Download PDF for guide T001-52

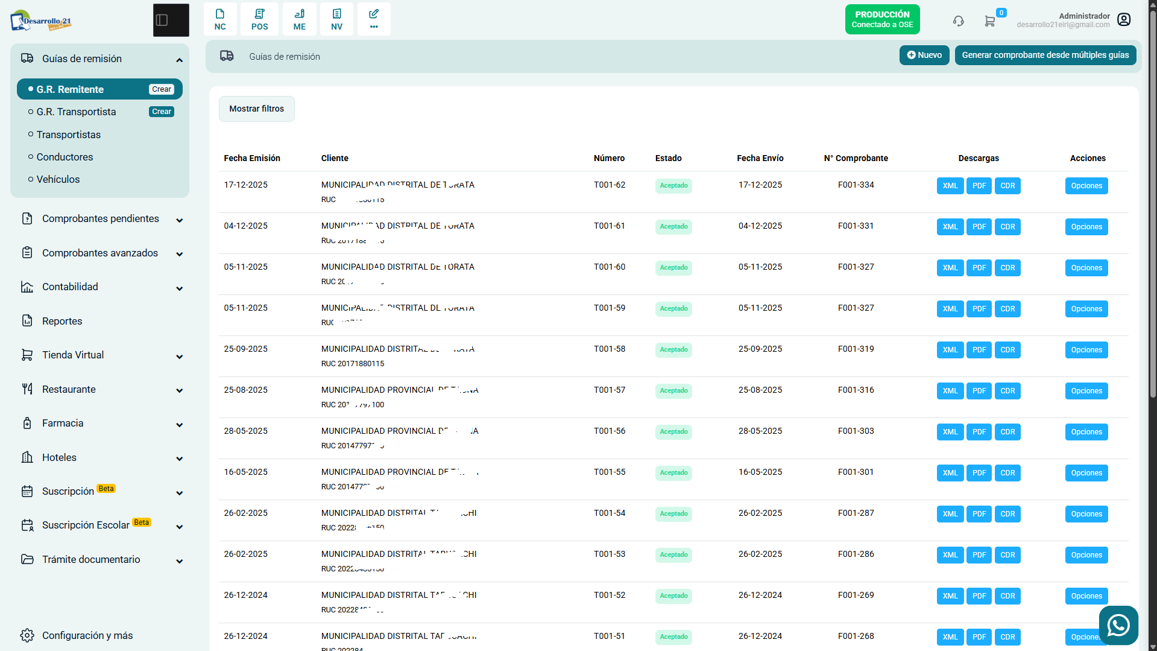coord(979,596)
